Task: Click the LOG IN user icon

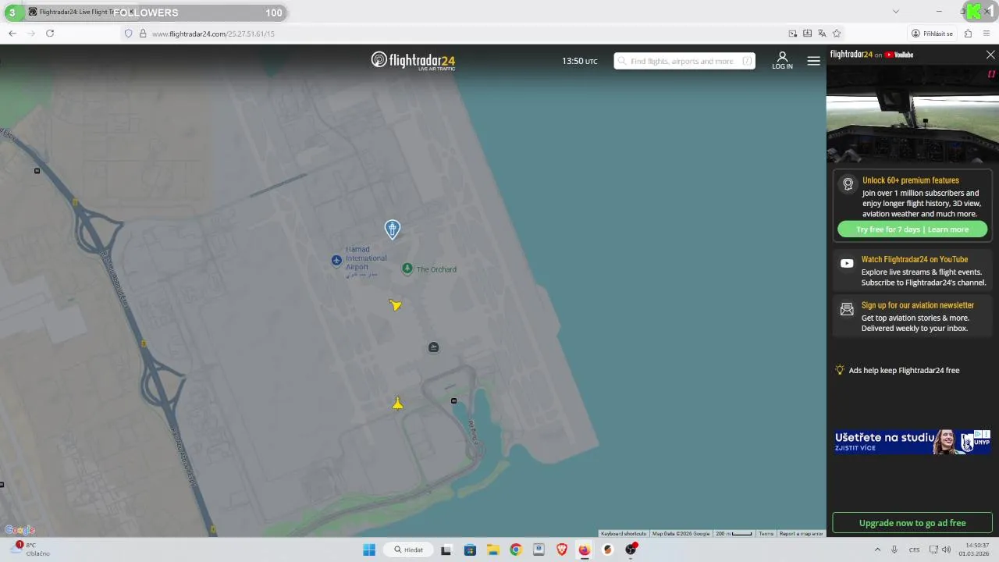Action: [x=782, y=60]
